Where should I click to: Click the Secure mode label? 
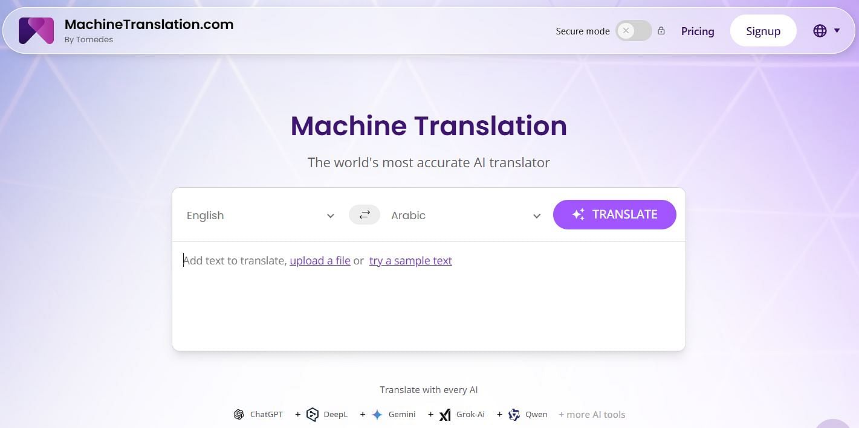click(583, 31)
